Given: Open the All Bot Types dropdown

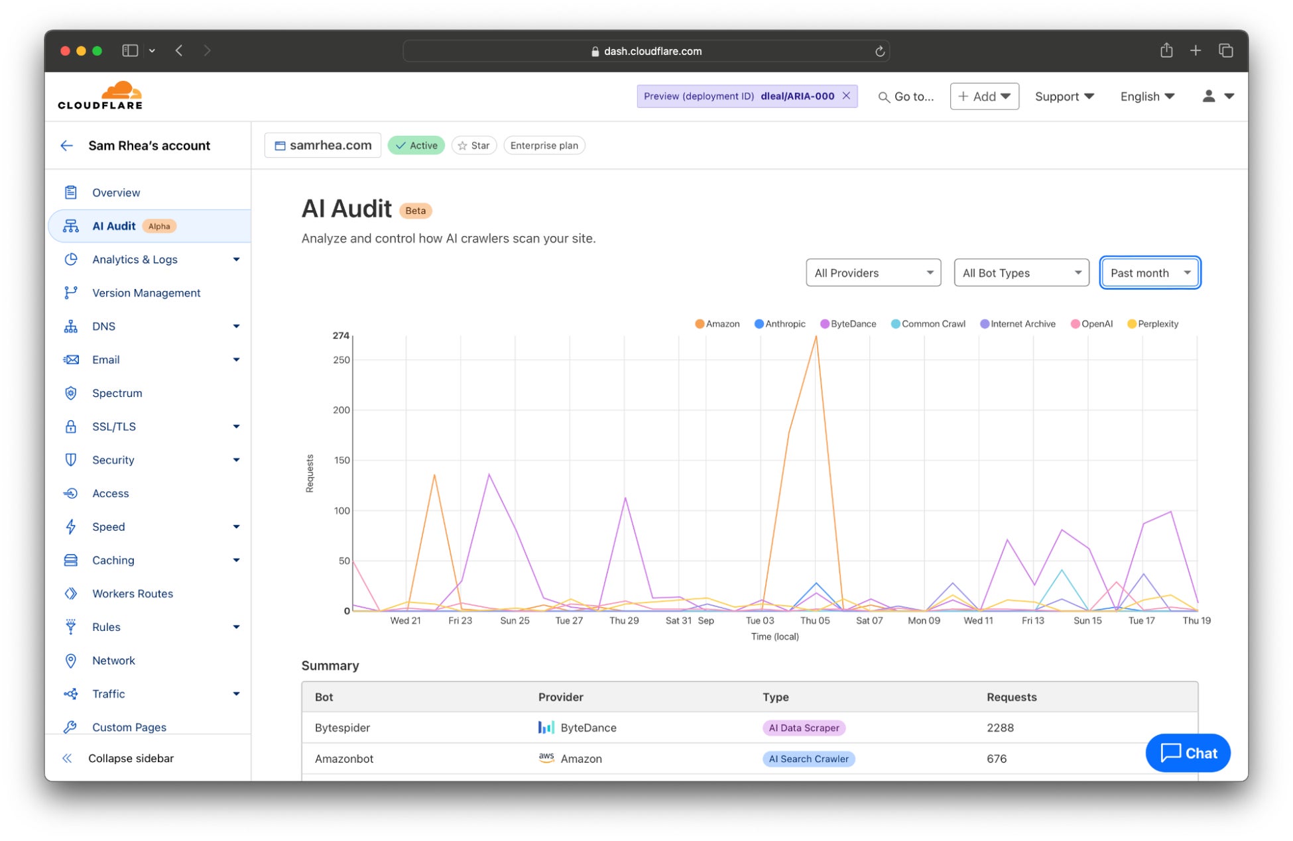Looking at the screenshot, I should pos(1020,273).
